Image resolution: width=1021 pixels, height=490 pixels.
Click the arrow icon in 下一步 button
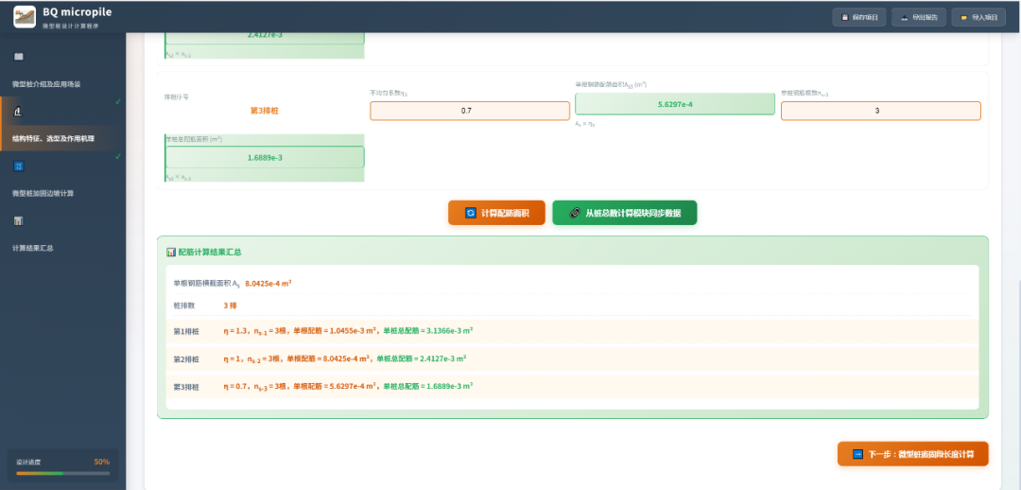(857, 454)
